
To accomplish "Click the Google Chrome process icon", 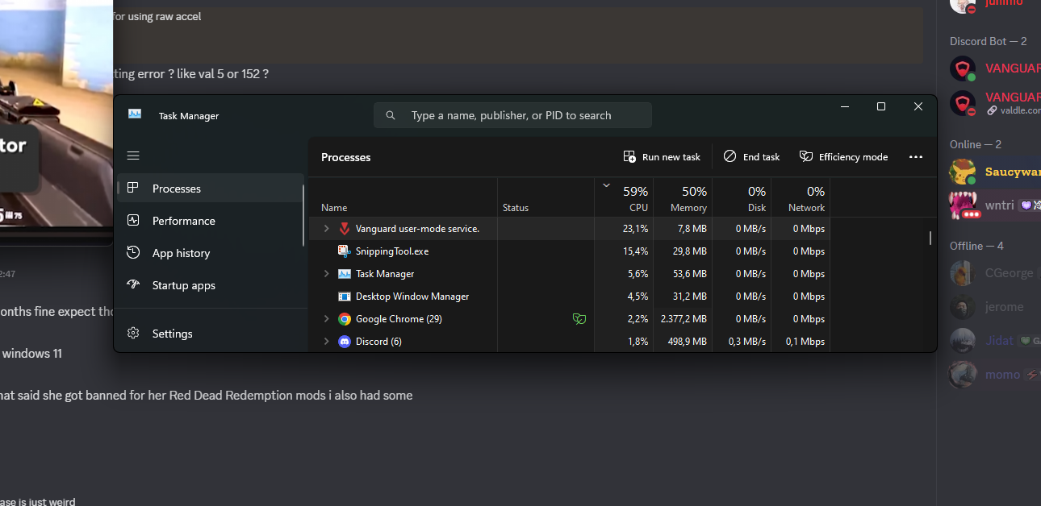I will pos(345,319).
